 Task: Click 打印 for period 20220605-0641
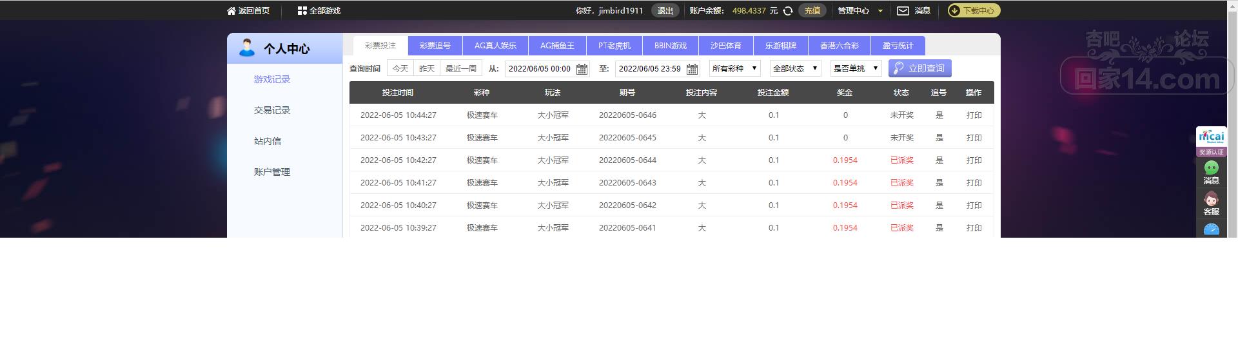pos(974,228)
